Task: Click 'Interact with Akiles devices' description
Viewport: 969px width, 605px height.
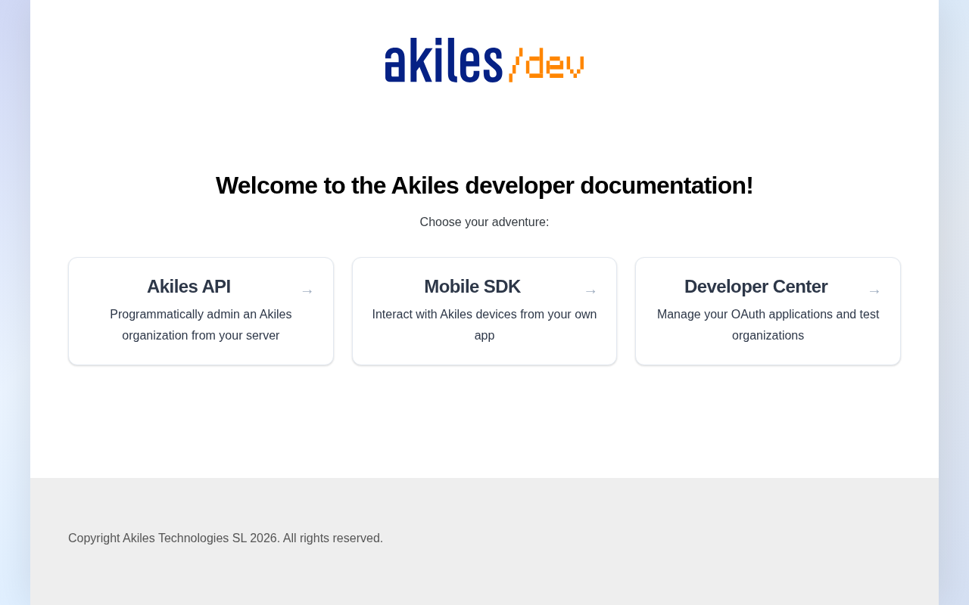Action: pos(484,325)
